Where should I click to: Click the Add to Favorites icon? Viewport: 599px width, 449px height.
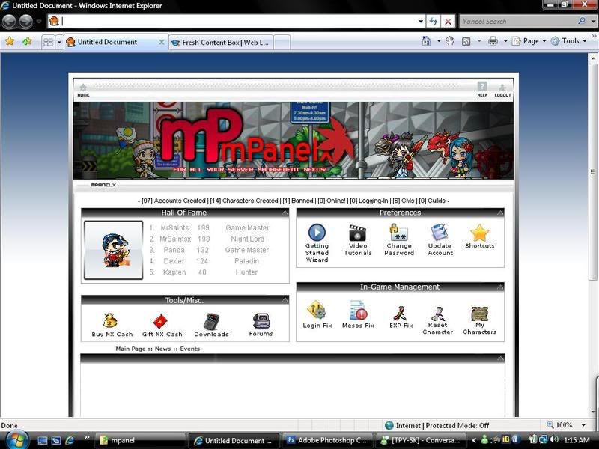click(27, 41)
